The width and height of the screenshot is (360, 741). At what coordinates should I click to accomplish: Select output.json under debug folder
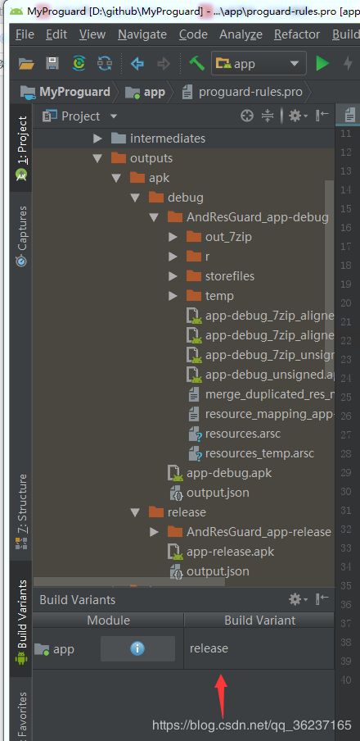(209, 493)
